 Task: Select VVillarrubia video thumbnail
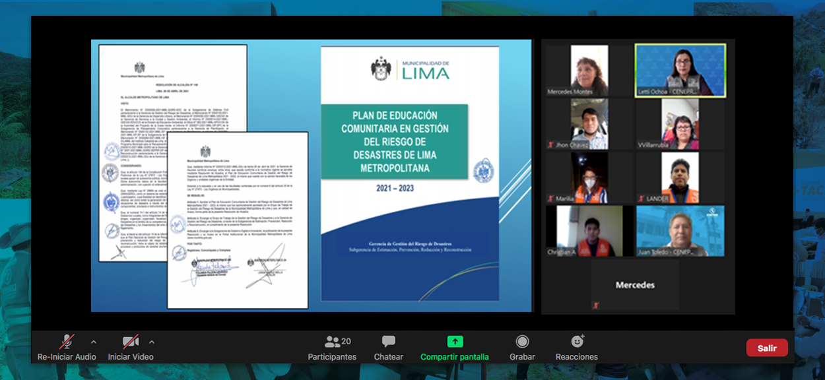680,124
